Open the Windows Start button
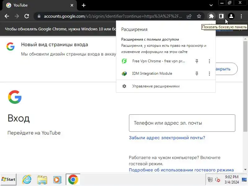This screenshot has width=248, height=186. [x=9, y=179]
